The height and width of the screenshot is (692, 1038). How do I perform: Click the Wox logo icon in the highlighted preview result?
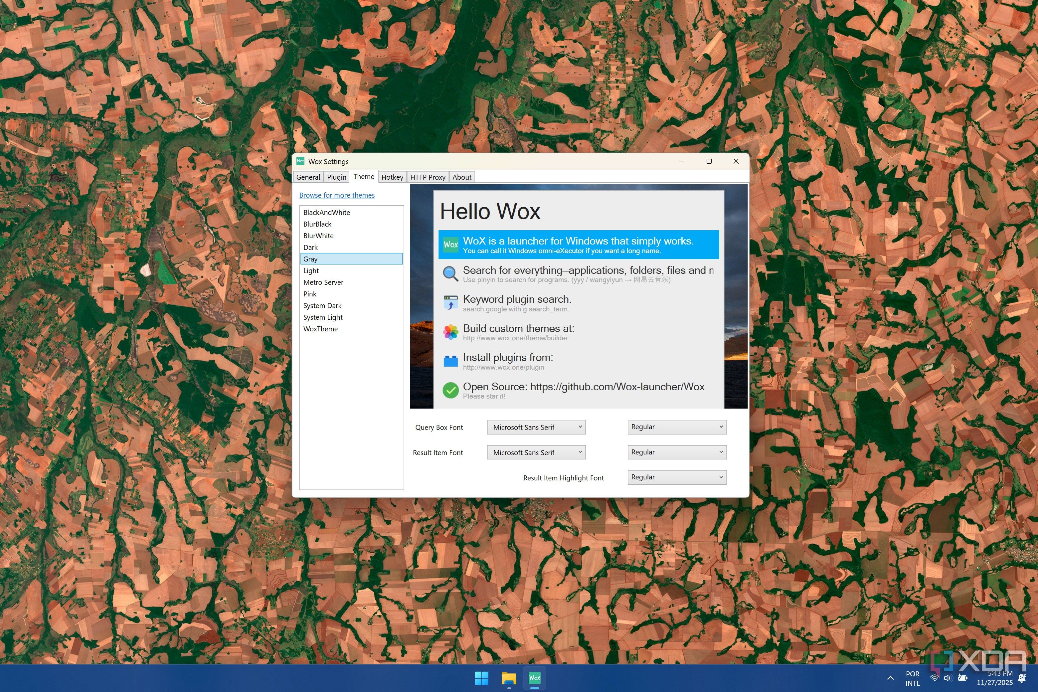[450, 245]
